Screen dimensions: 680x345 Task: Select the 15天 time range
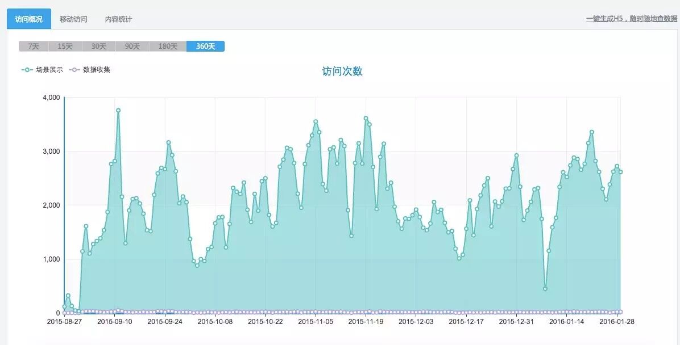click(65, 47)
